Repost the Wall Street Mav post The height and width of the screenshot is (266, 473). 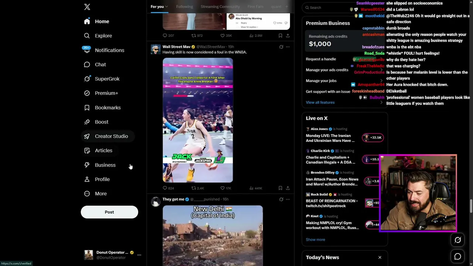click(198, 188)
